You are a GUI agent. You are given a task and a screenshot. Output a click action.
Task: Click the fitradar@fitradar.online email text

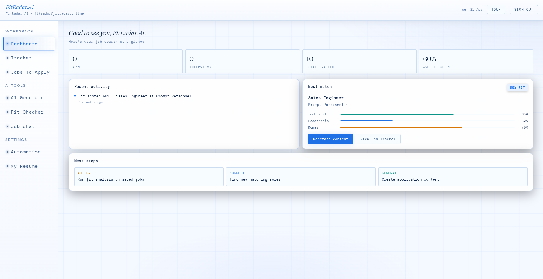tap(59, 13)
